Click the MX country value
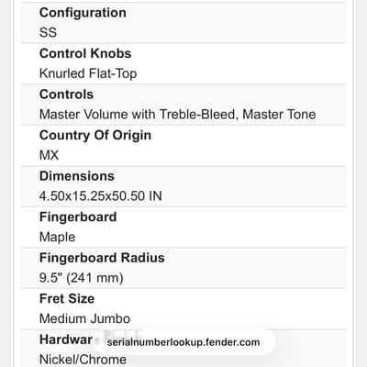This screenshot has height=367, width=367. 49,155
